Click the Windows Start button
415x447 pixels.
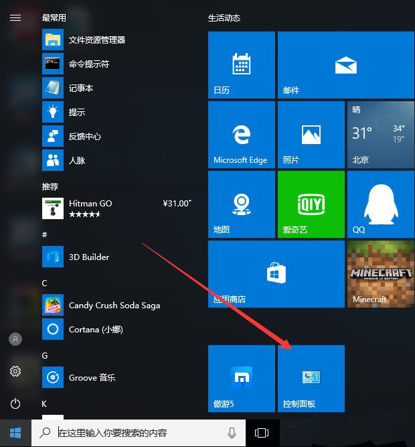15,433
